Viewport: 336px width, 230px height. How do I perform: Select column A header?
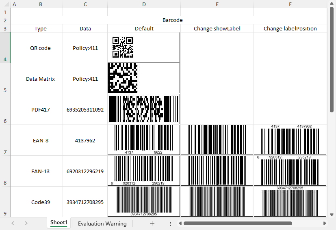tap(14, 4)
